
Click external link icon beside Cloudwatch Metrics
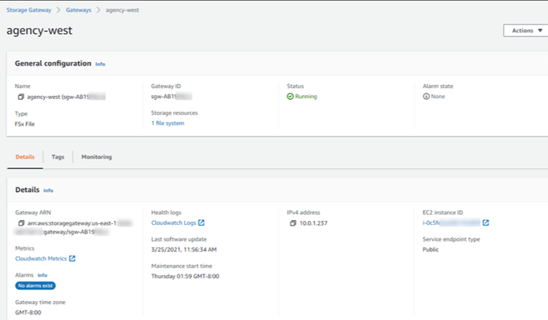[x=72, y=258]
